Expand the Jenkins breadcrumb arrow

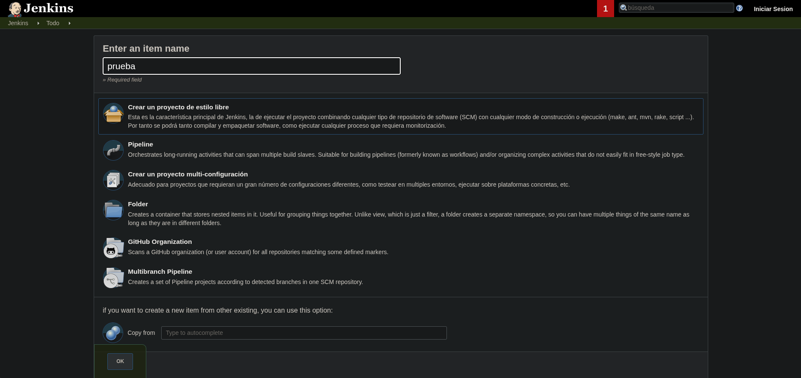coord(38,23)
